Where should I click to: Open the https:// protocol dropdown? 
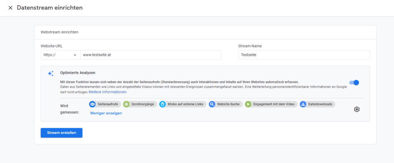(60, 55)
